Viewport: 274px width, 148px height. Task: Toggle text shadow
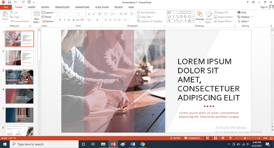point(73,20)
